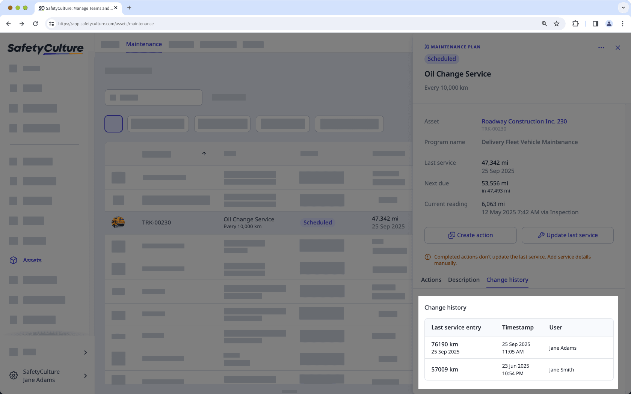The width and height of the screenshot is (631, 394).
Task: Click the magnifier zoom icon in the address bar
Action: click(x=544, y=23)
